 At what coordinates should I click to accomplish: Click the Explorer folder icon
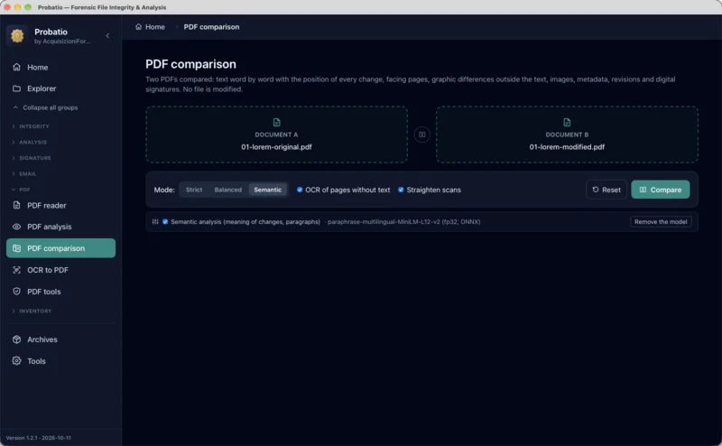(x=16, y=88)
